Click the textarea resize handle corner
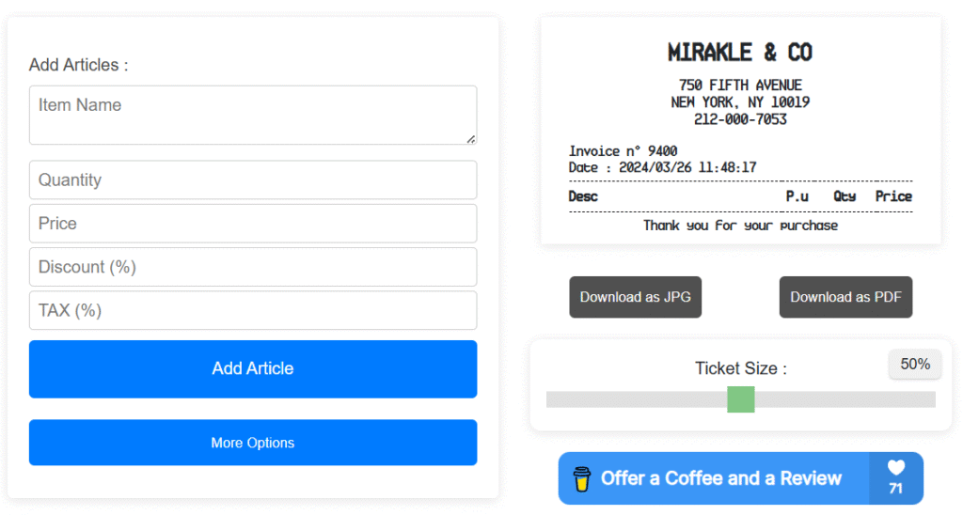This screenshot has width=963, height=515. coord(471,139)
